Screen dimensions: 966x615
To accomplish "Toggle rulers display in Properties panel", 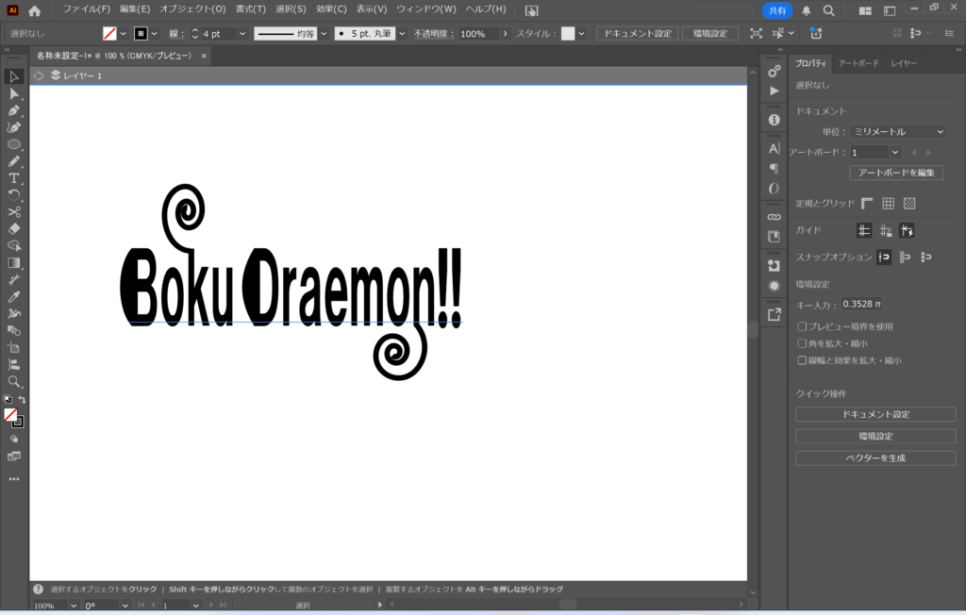I will click(x=867, y=204).
